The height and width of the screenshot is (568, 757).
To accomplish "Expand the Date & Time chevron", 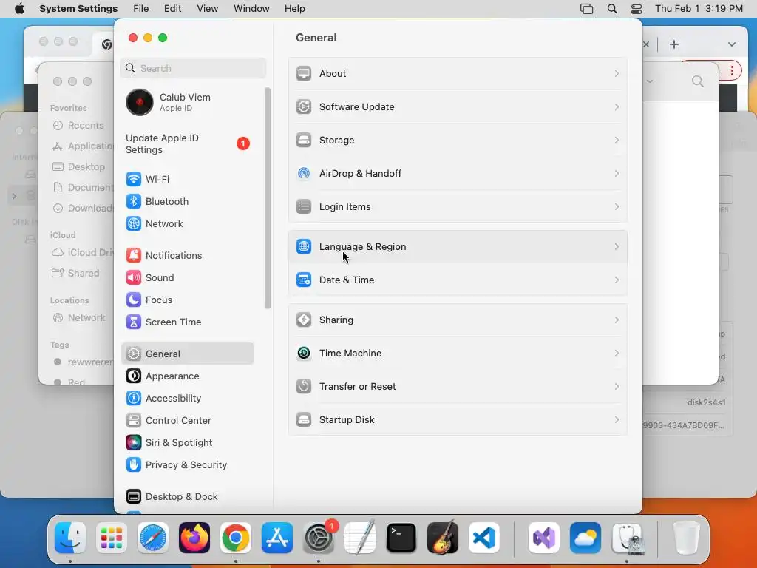I will [x=617, y=280].
